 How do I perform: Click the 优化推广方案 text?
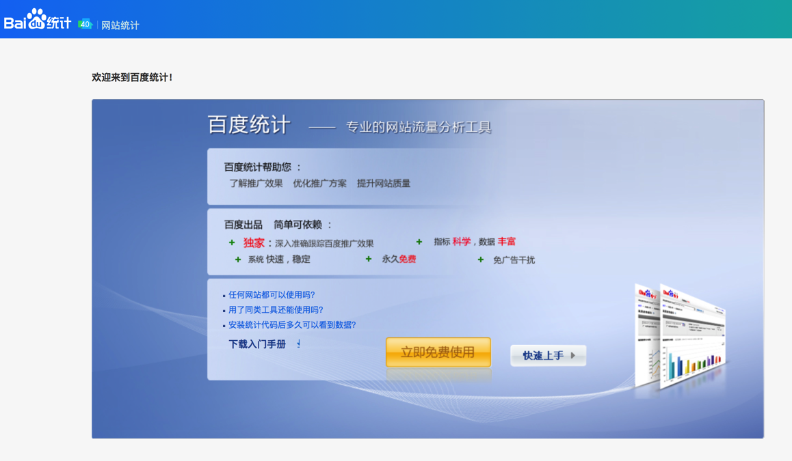coord(319,184)
